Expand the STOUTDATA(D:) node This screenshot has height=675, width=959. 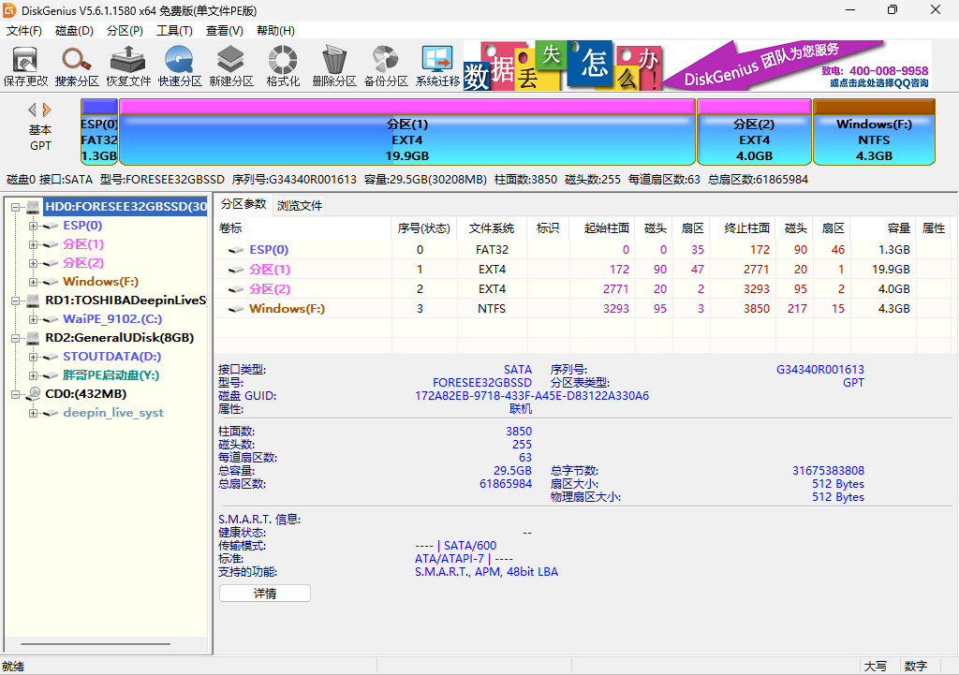(x=33, y=357)
